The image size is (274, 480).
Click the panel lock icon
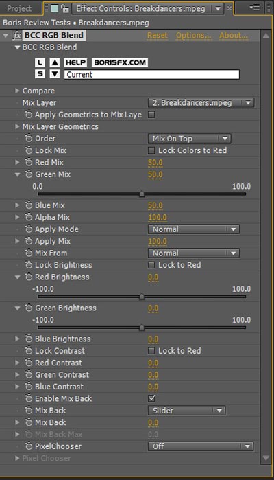tap(64, 8)
